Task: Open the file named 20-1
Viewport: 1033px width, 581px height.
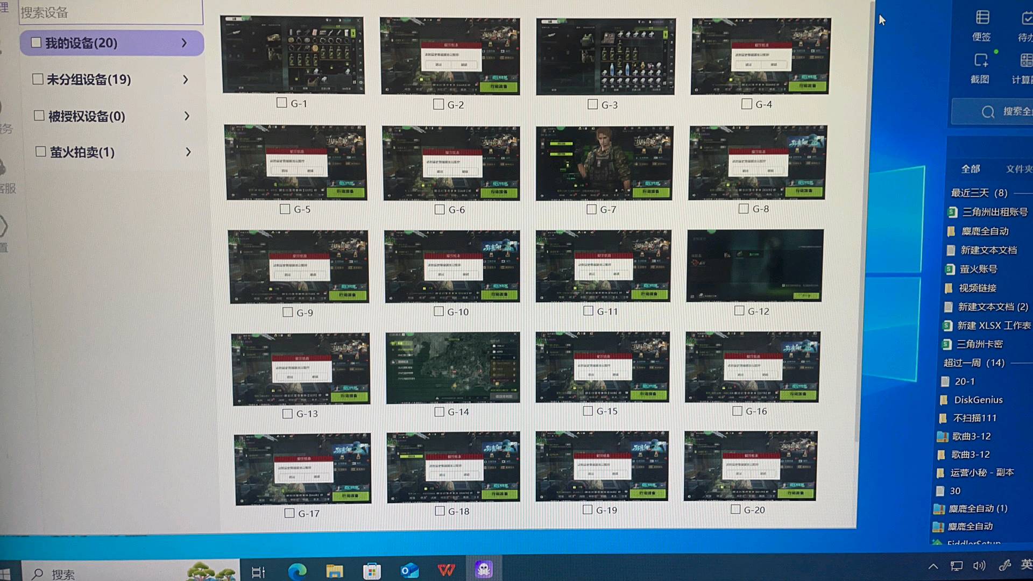Action: click(x=958, y=381)
